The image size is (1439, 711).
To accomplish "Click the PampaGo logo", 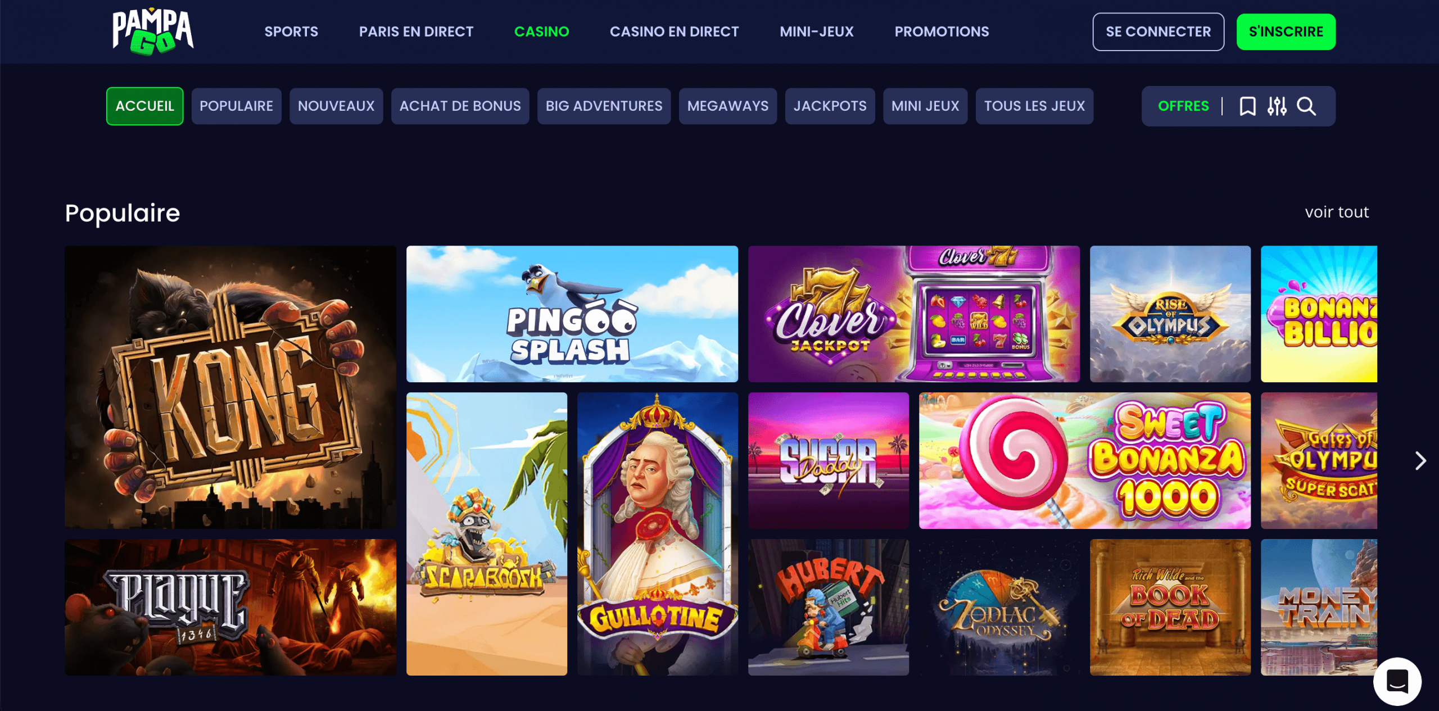I will (x=153, y=32).
